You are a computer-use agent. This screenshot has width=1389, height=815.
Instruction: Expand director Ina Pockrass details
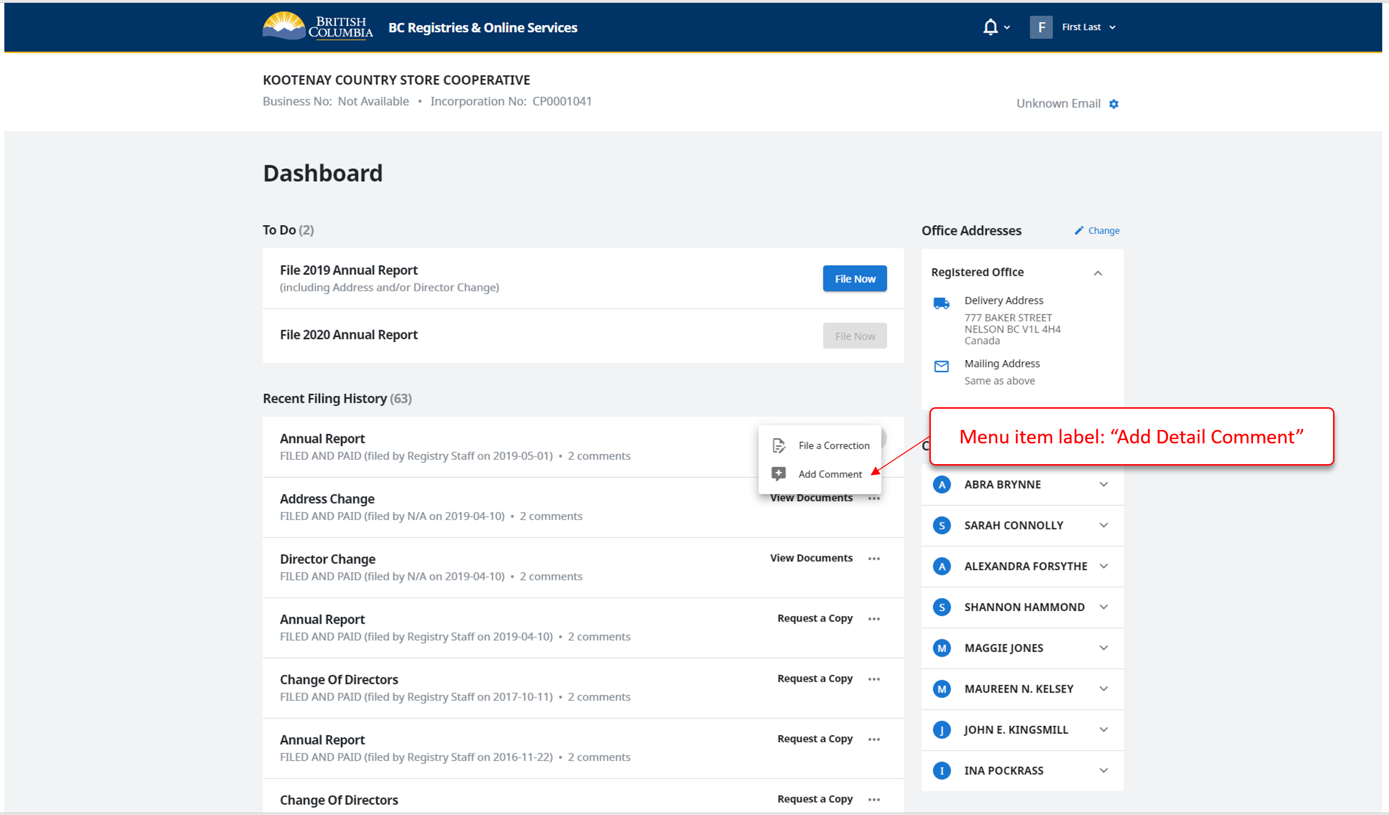[1103, 770]
